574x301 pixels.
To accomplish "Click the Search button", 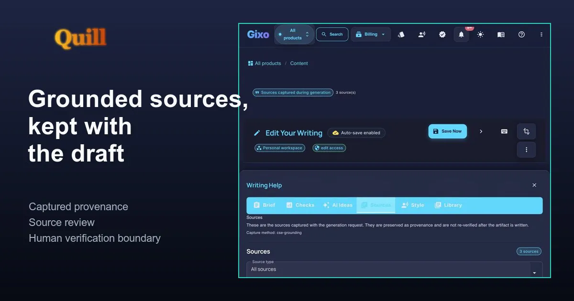I will coord(332,34).
